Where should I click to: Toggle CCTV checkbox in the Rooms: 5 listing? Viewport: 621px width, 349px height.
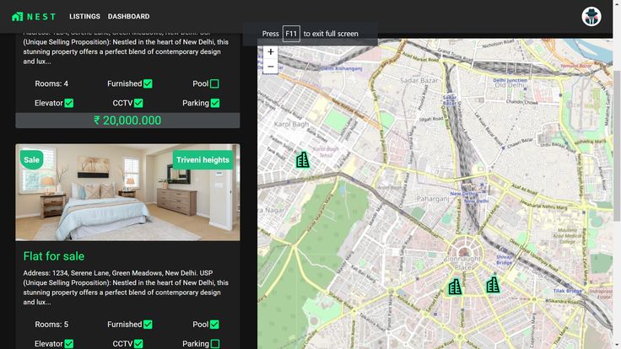(x=138, y=344)
